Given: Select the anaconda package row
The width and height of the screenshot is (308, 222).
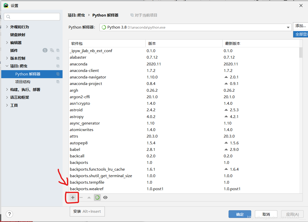Looking at the screenshot, I should pyautogui.click(x=184, y=64).
